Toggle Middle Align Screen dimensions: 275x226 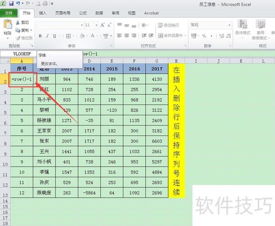pyautogui.click(x=126, y=25)
